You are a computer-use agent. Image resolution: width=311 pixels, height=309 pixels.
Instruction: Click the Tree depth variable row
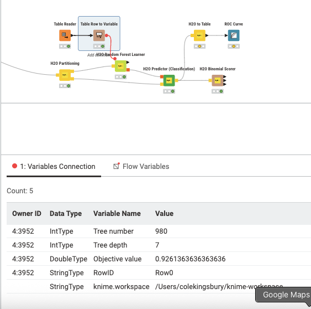159,245
